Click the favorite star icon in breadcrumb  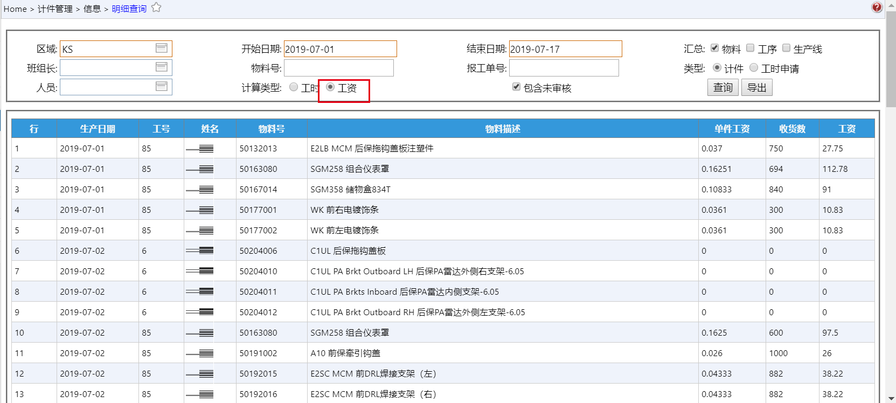click(156, 8)
